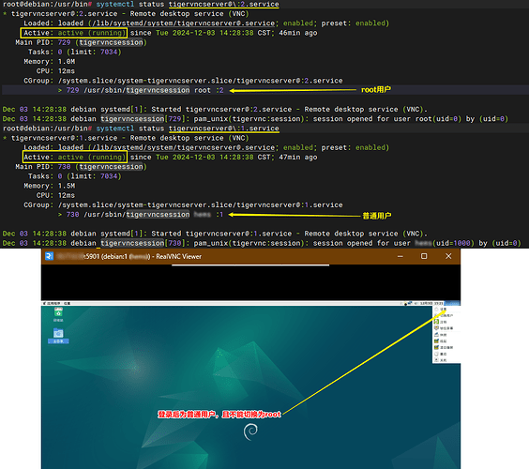The width and height of the screenshot is (529, 469).
Task: Reveal the VNC toolbar handle at top center
Action: click(x=250, y=265)
